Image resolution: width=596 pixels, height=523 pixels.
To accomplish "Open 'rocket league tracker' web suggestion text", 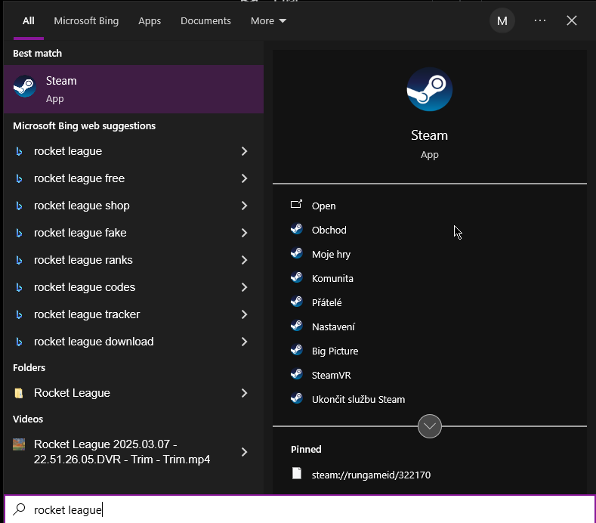I will pyautogui.click(x=87, y=314).
